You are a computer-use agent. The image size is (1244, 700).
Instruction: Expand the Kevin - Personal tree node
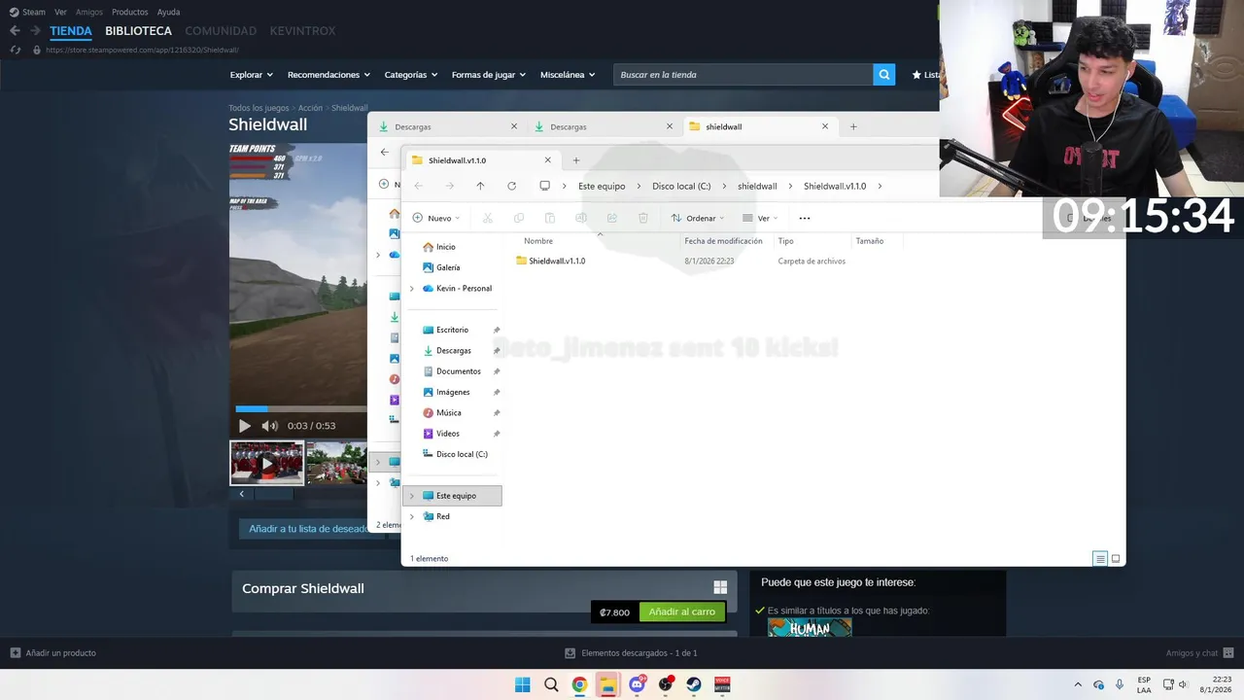[412, 289]
